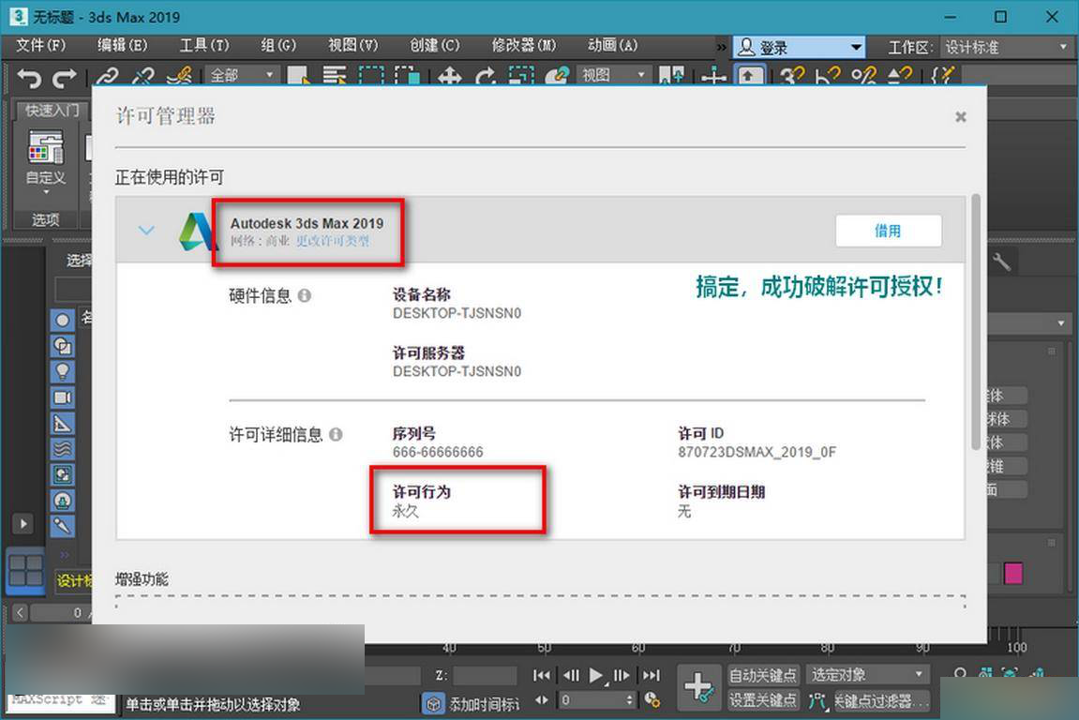Play the animation
Screen dimensions: 1079x720
point(596,675)
